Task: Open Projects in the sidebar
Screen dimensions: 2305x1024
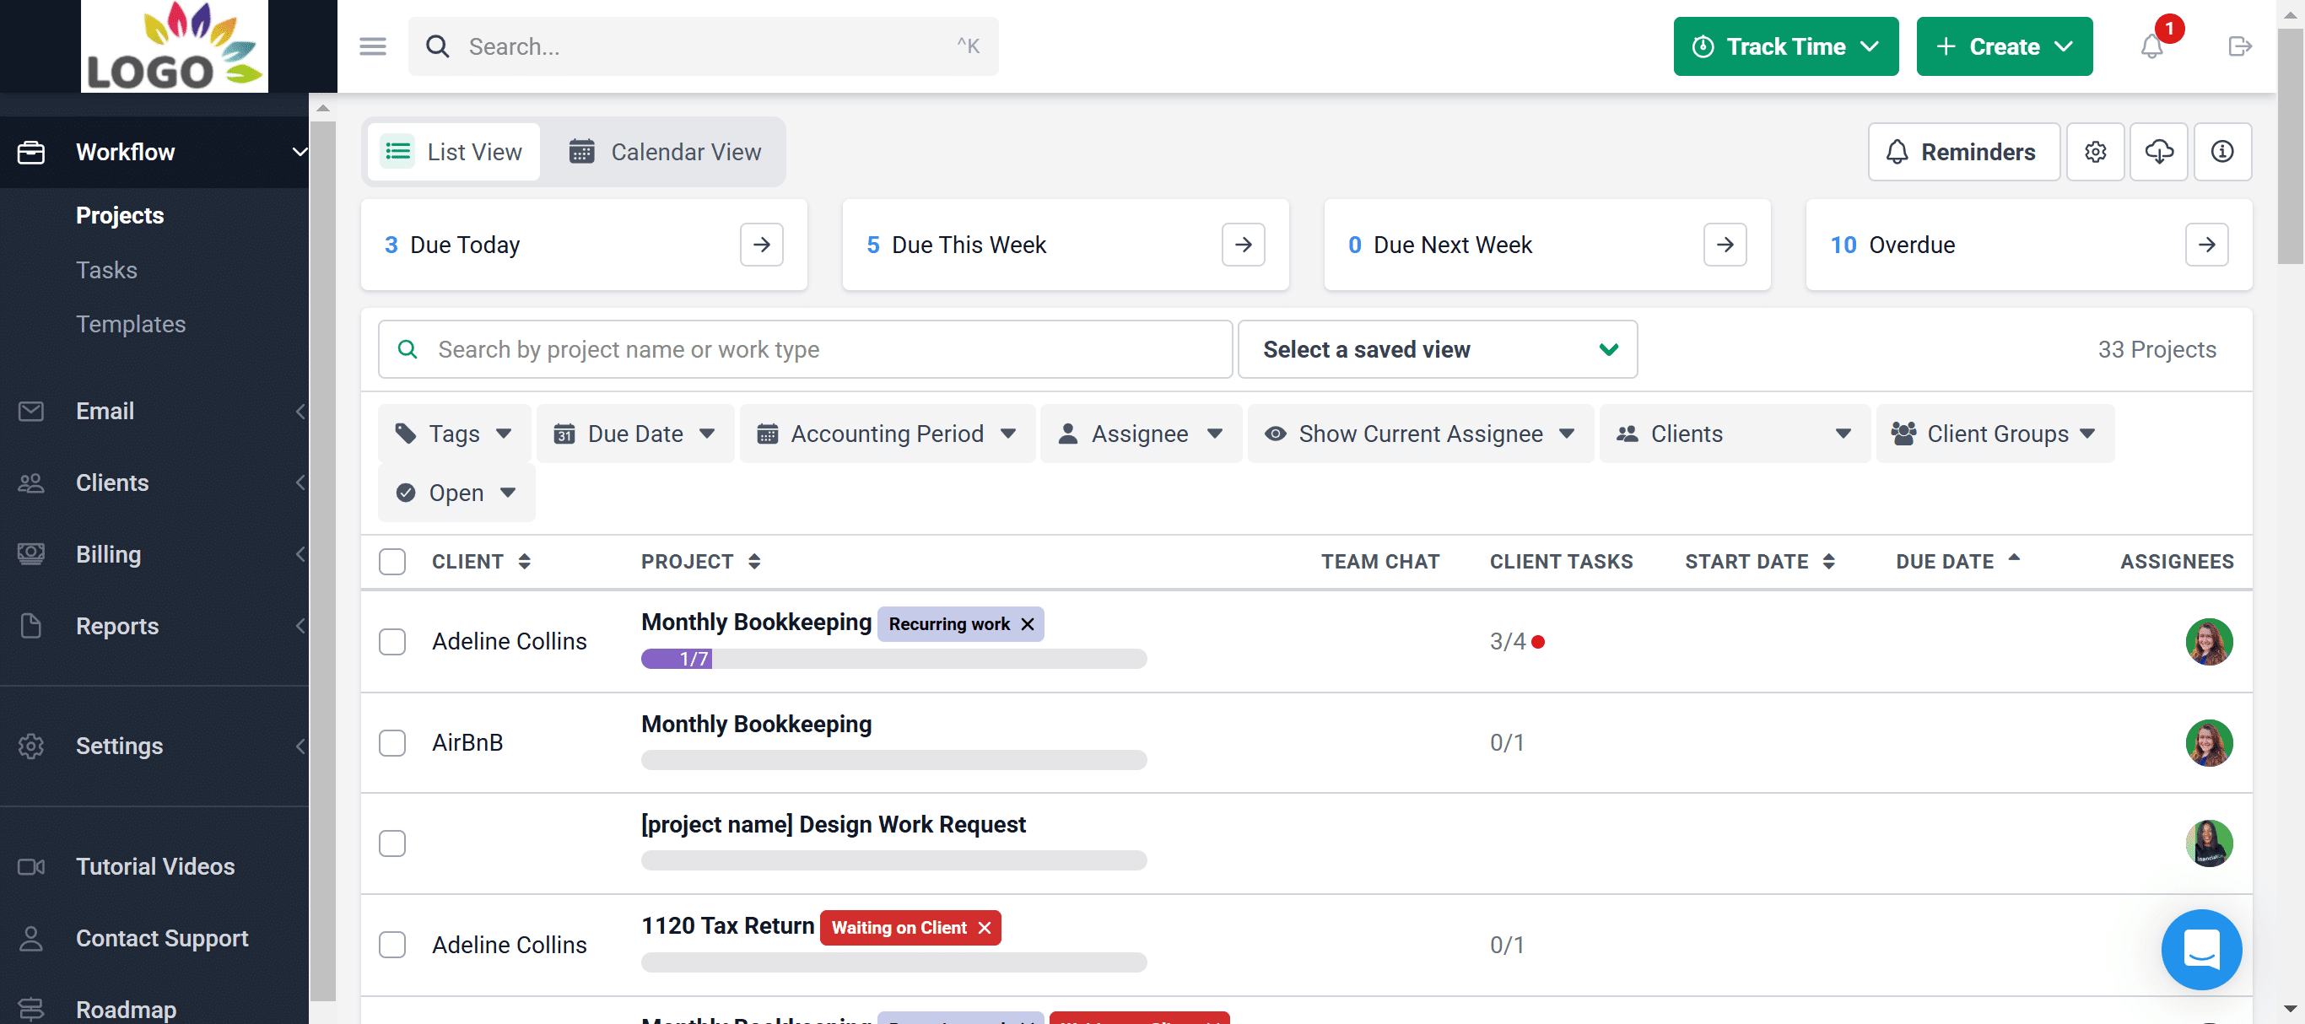Action: (x=120, y=216)
